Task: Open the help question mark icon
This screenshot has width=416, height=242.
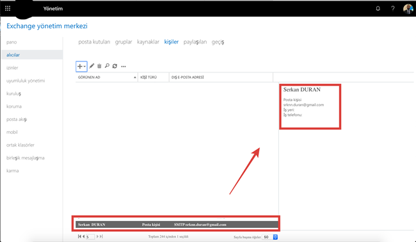Action: [x=393, y=8]
